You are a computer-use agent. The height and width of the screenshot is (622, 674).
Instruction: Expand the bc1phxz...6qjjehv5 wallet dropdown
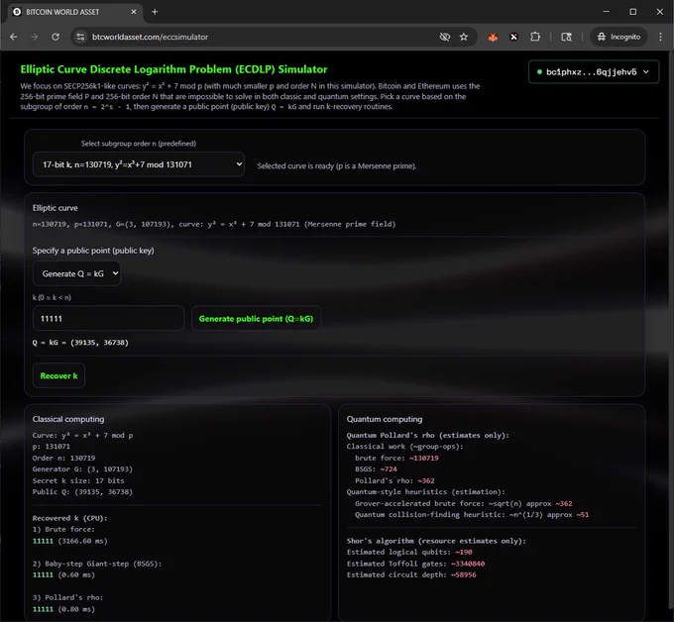(594, 72)
